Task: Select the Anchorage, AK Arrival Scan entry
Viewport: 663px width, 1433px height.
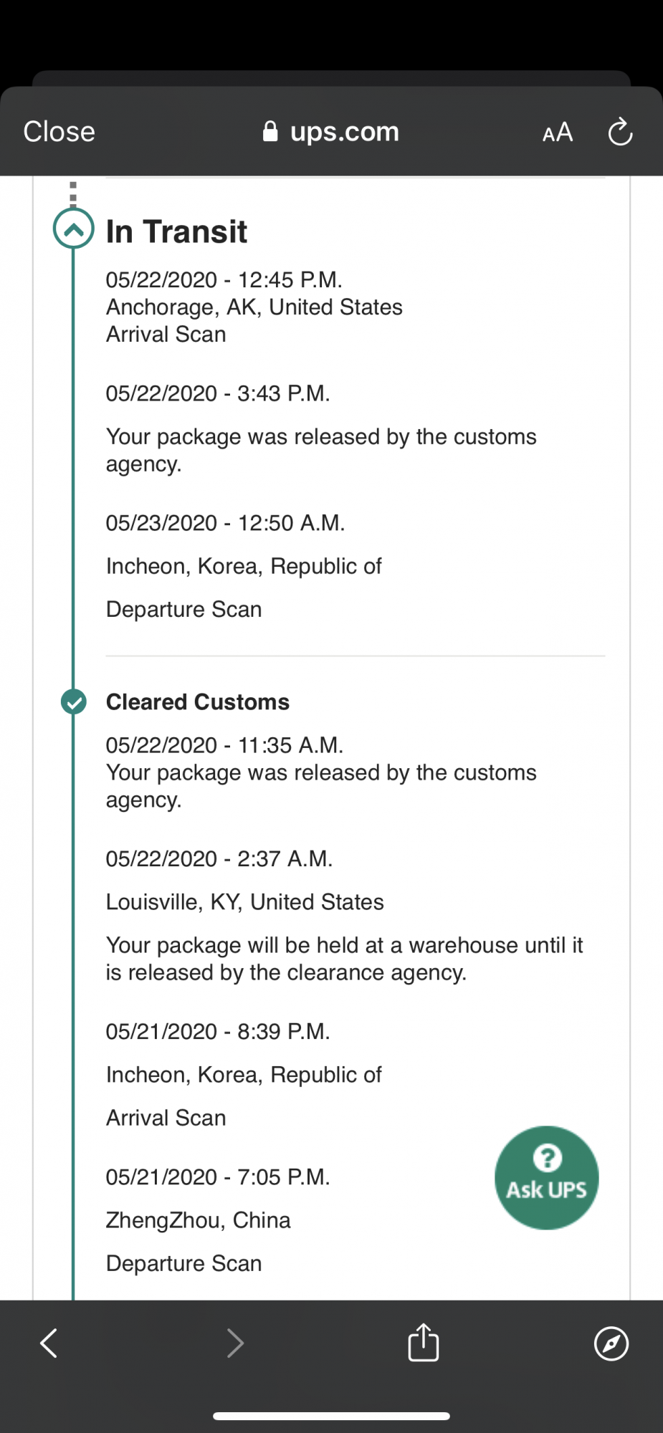Action: tap(254, 307)
